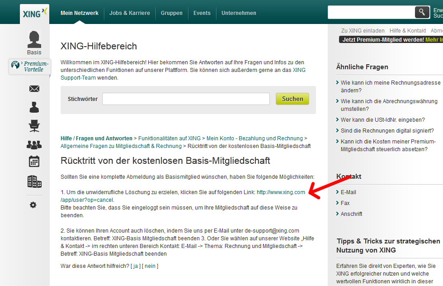
Task: Open Zu XING einladen link
Action: [363, 31]
